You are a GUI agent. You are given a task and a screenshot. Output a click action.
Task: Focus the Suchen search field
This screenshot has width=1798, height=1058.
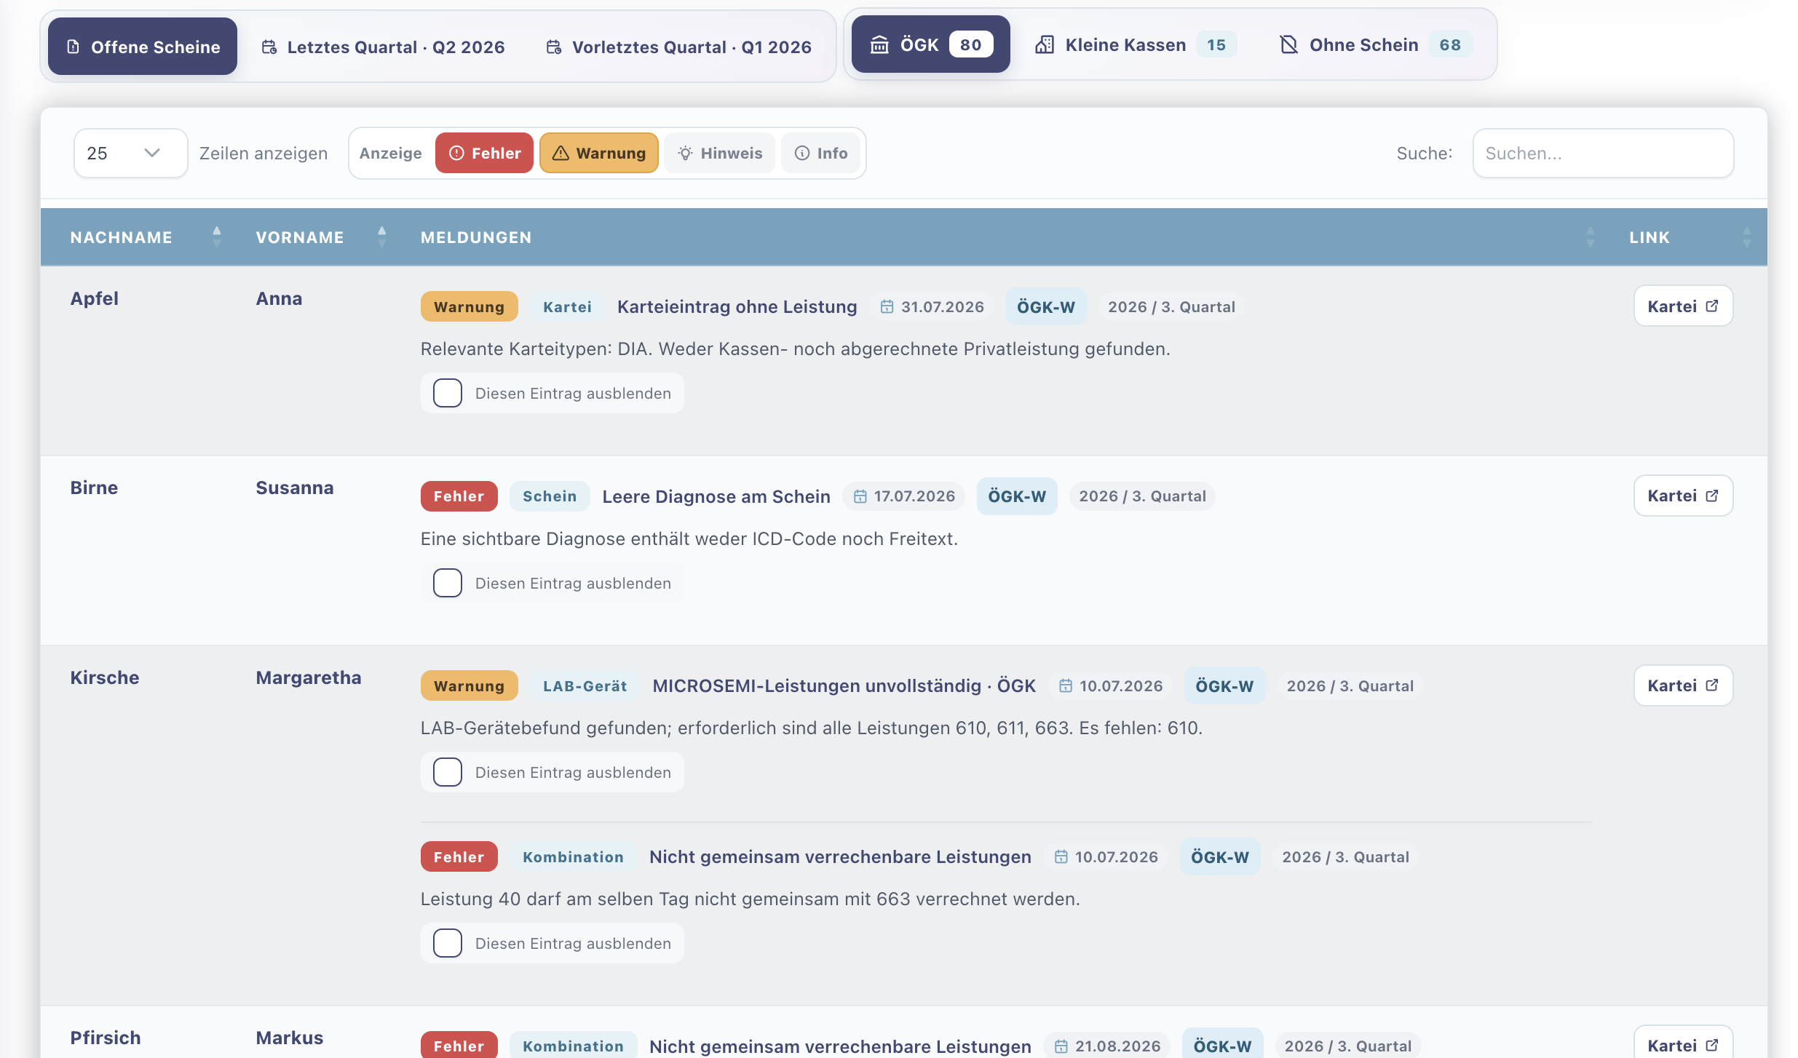[1603, 153]
